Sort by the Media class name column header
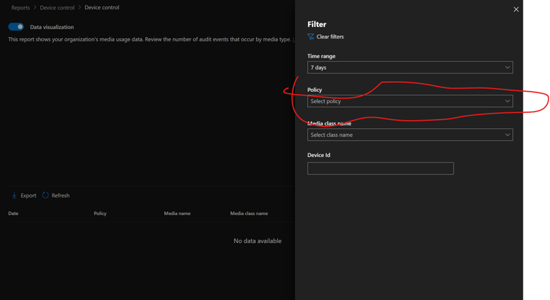The height and width of the screenshot is (300, 550). tap(249, 214)
